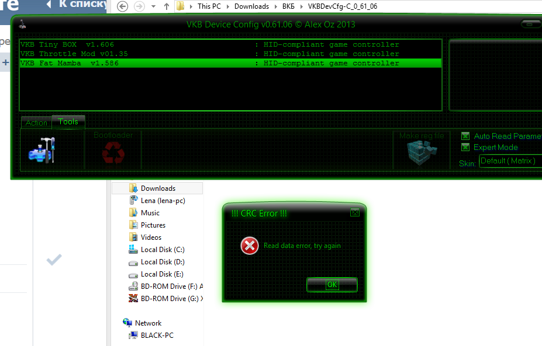542x346 pixels.
Task: Select VKB Fat Mamba v1.586 device
Action: 230,63
